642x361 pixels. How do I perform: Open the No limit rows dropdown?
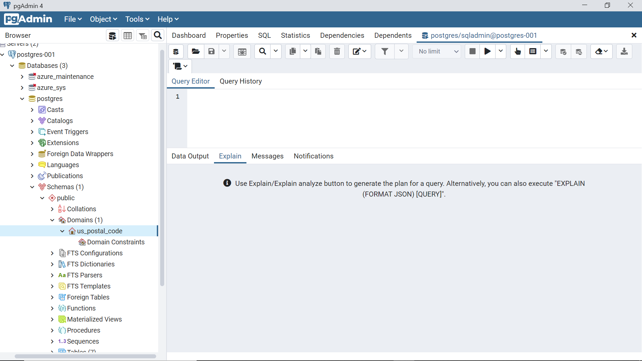[x=437, y=51]
